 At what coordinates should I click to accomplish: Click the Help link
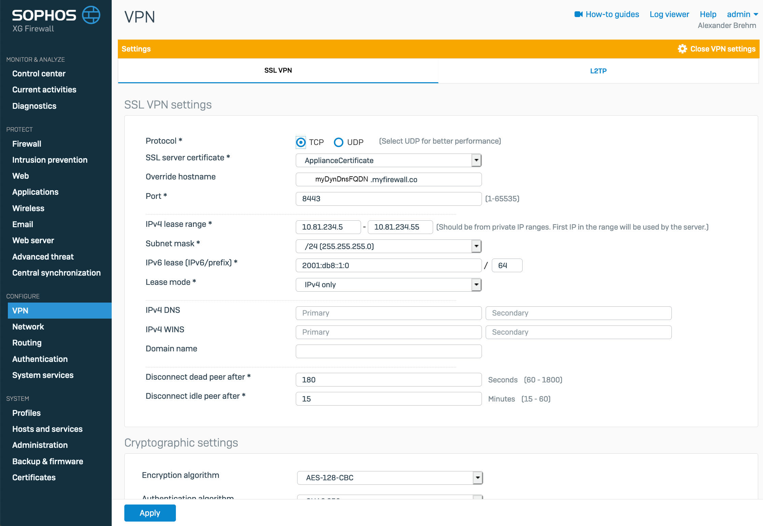pos(708,14)
